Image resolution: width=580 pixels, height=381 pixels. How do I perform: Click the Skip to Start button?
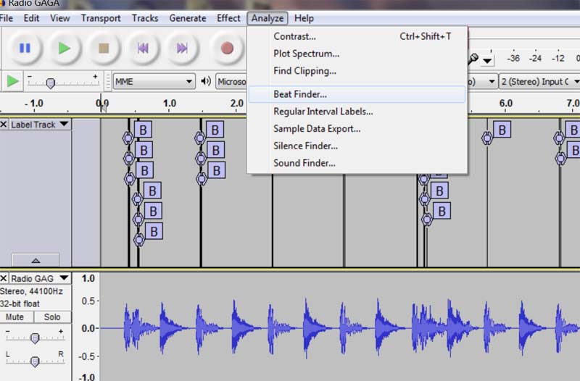coord(144,48)
